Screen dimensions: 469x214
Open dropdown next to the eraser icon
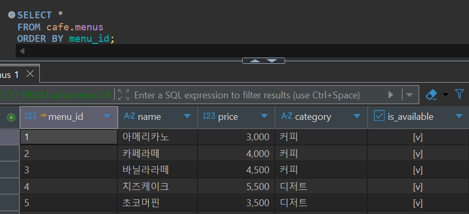pos(445,95)
